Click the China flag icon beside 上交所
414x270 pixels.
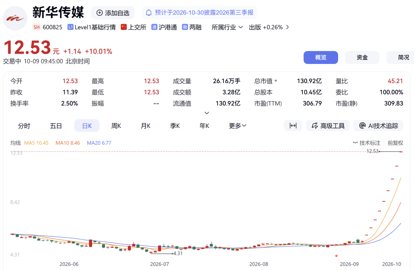click(x=123, y=27)
